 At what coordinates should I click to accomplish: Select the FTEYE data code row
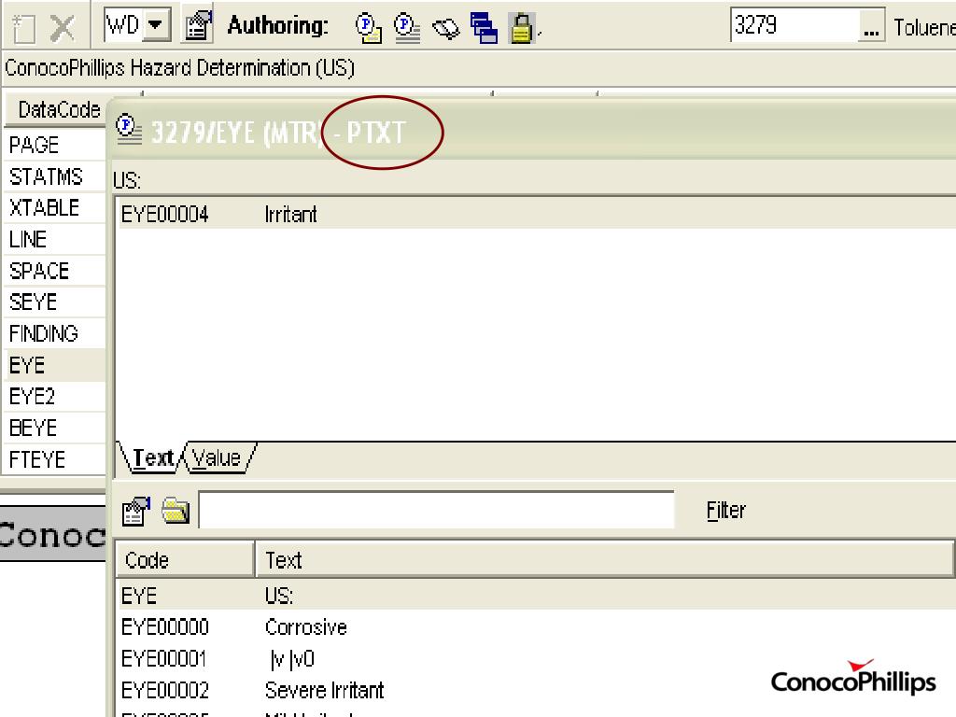(55, 459)
